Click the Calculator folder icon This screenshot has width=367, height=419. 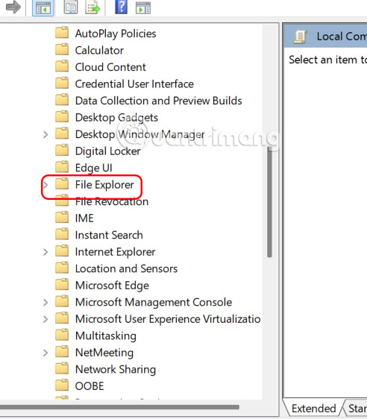click(x=62, y=50)
